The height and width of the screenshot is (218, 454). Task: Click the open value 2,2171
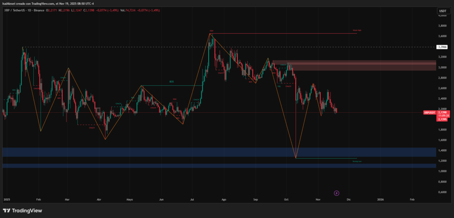point(53,11)
